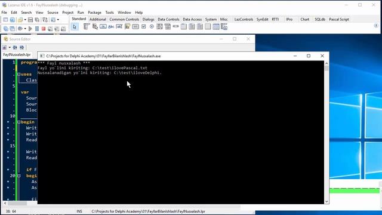Pick the TPopupMenu component icon
Viewport: 382px width, 215px height.
(x=95, y=26)
